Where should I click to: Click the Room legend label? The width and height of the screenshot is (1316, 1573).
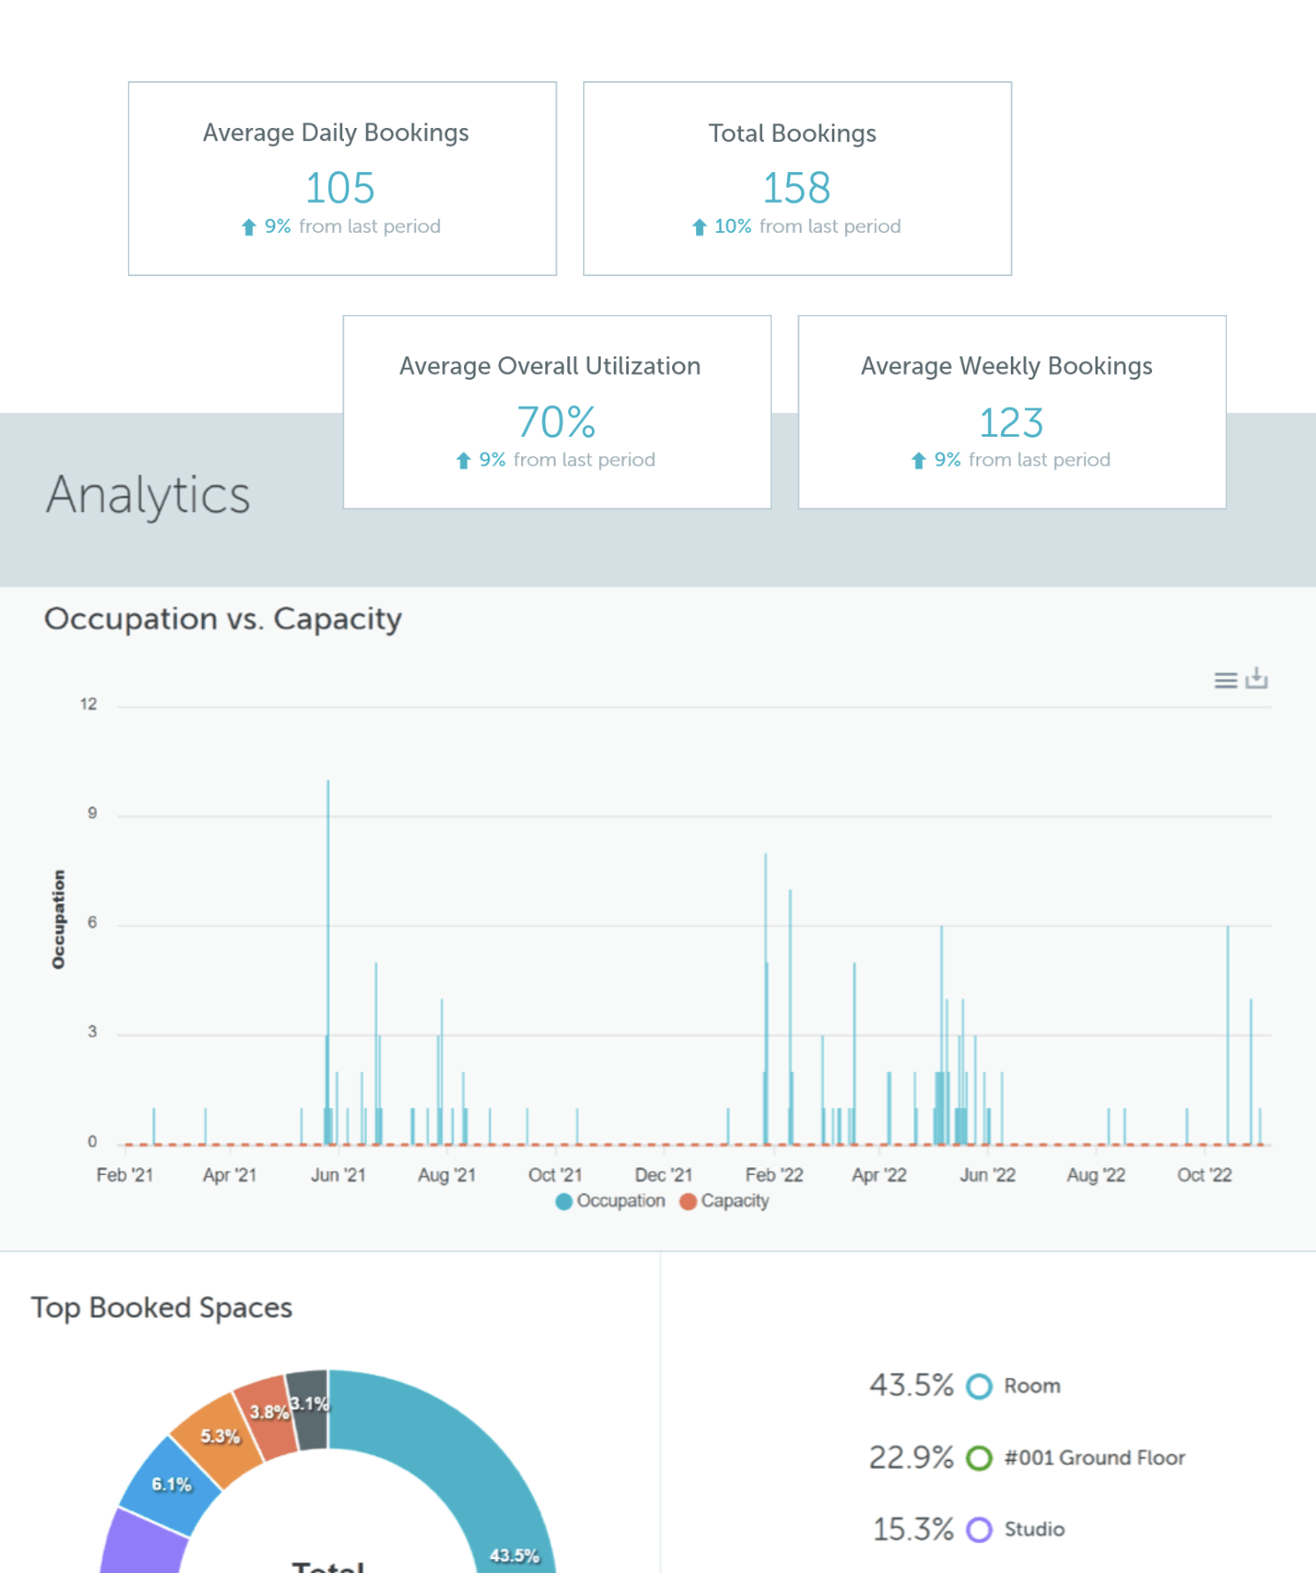[x=1032, y=1386]
